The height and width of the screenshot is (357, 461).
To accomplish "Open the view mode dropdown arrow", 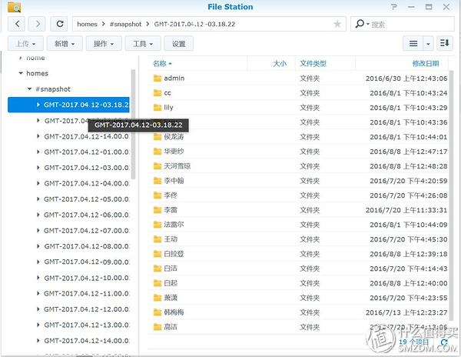I will point(428,44).
